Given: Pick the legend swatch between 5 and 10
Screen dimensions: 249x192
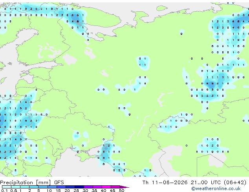Looking at the screenshot, I should pos(43,187).
